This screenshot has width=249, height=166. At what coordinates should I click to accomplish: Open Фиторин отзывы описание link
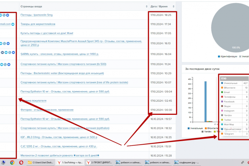[x=47, y=110]
